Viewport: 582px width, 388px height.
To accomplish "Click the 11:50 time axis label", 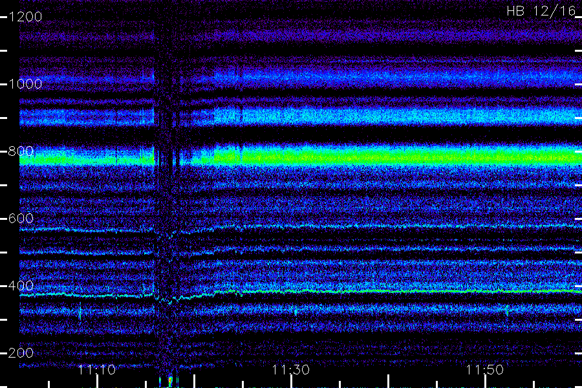I will tap(484, 370).
